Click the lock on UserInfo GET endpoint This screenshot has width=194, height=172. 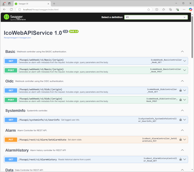[181, 119]
